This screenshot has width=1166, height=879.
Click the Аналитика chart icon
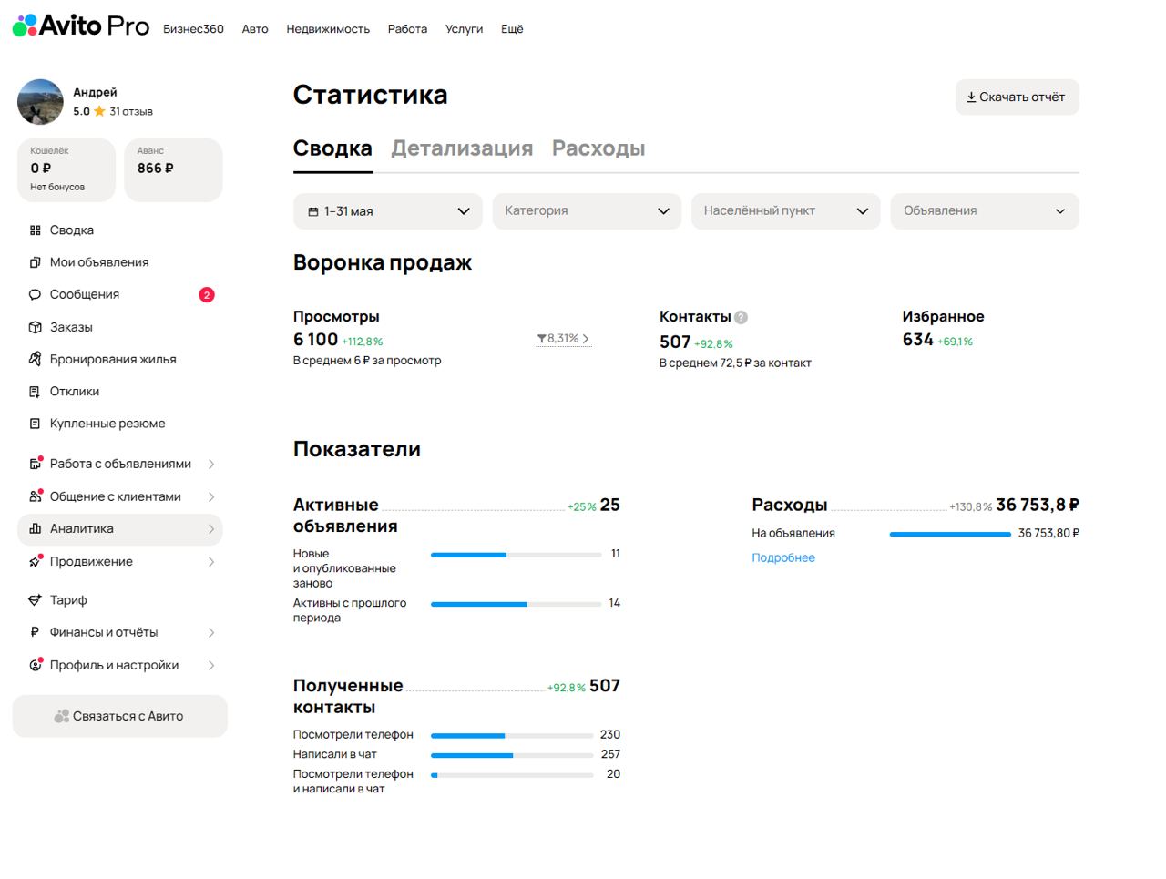click(x=35, y=528)
